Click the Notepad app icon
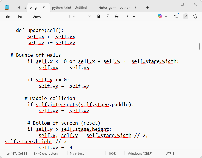The height and width of the screenshot is (158, 202). [x=7, y=7]
